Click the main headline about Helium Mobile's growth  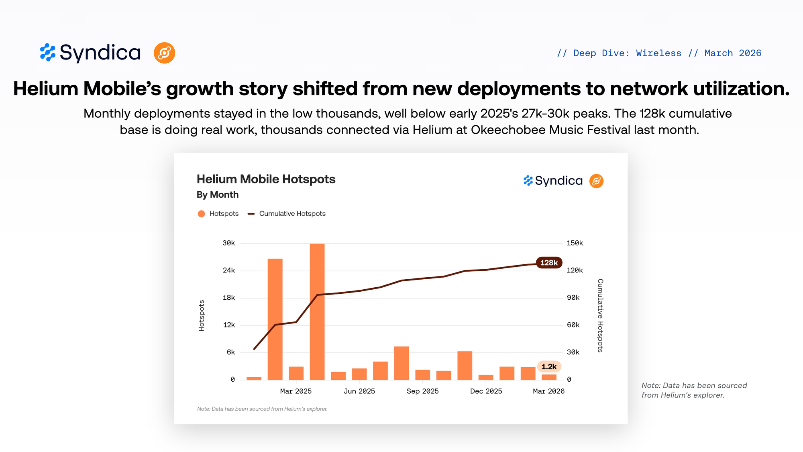coord(401,89)
